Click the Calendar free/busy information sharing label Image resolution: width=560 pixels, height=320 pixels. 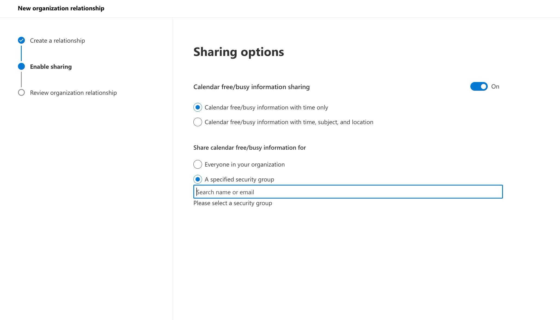coord(251,87)
